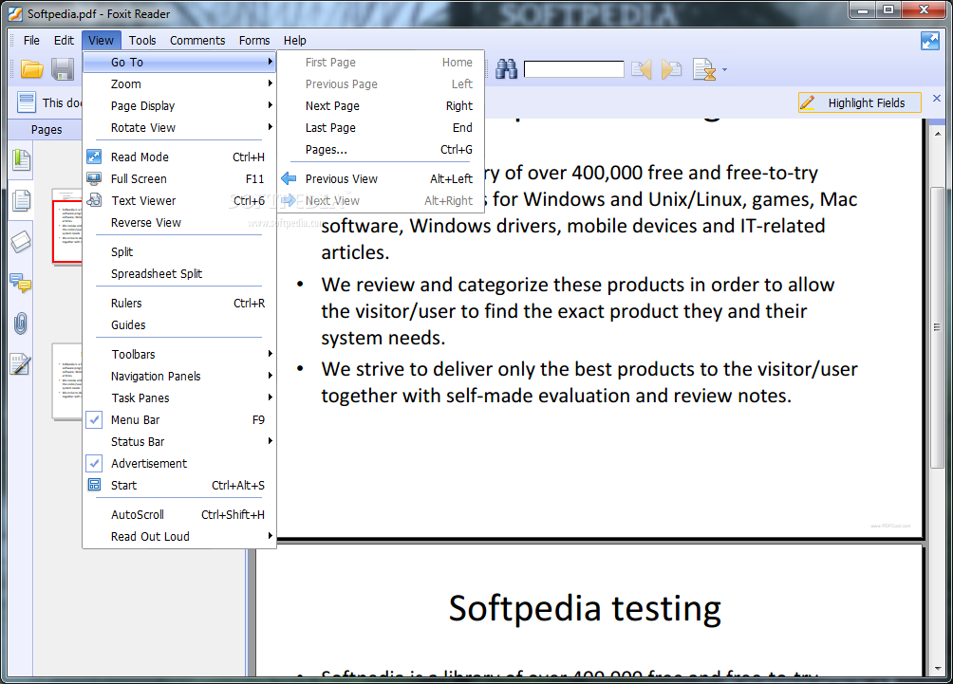The image size is (953, 684).
Task: Click the scrollbar up arrow
Action: pos(937,133)
